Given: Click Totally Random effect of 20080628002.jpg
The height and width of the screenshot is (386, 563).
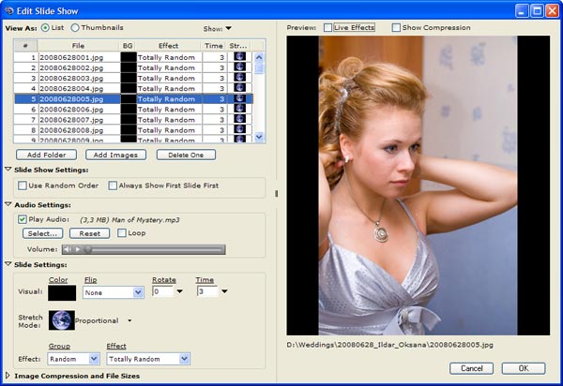Looking at the screenshot, I should [x=166, y=67].
